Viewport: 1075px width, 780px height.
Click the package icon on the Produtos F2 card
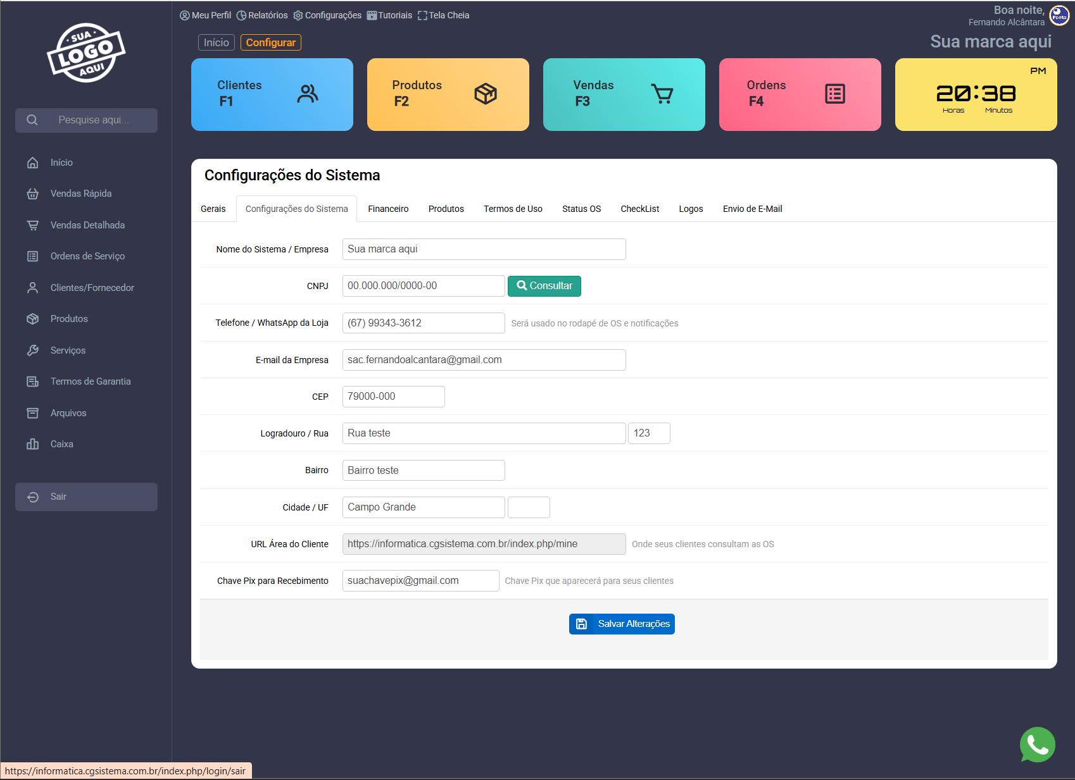coord(486,94)
